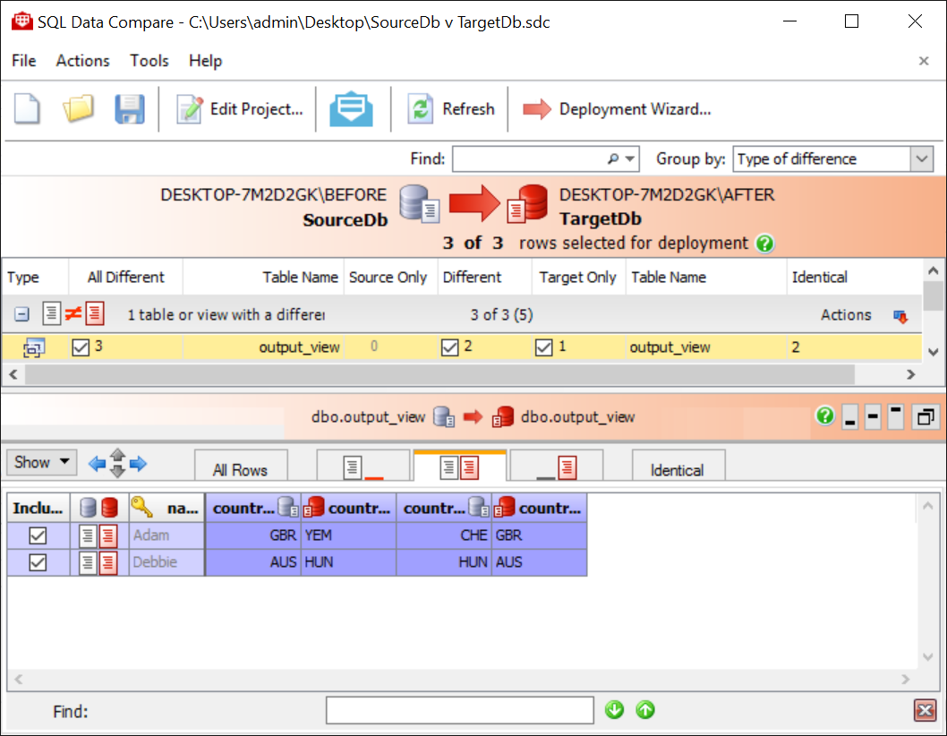The width and height of the screenshot is (947, 736).
Task: Go to the next column difference, right arrow
Action: tap(139, 464)
